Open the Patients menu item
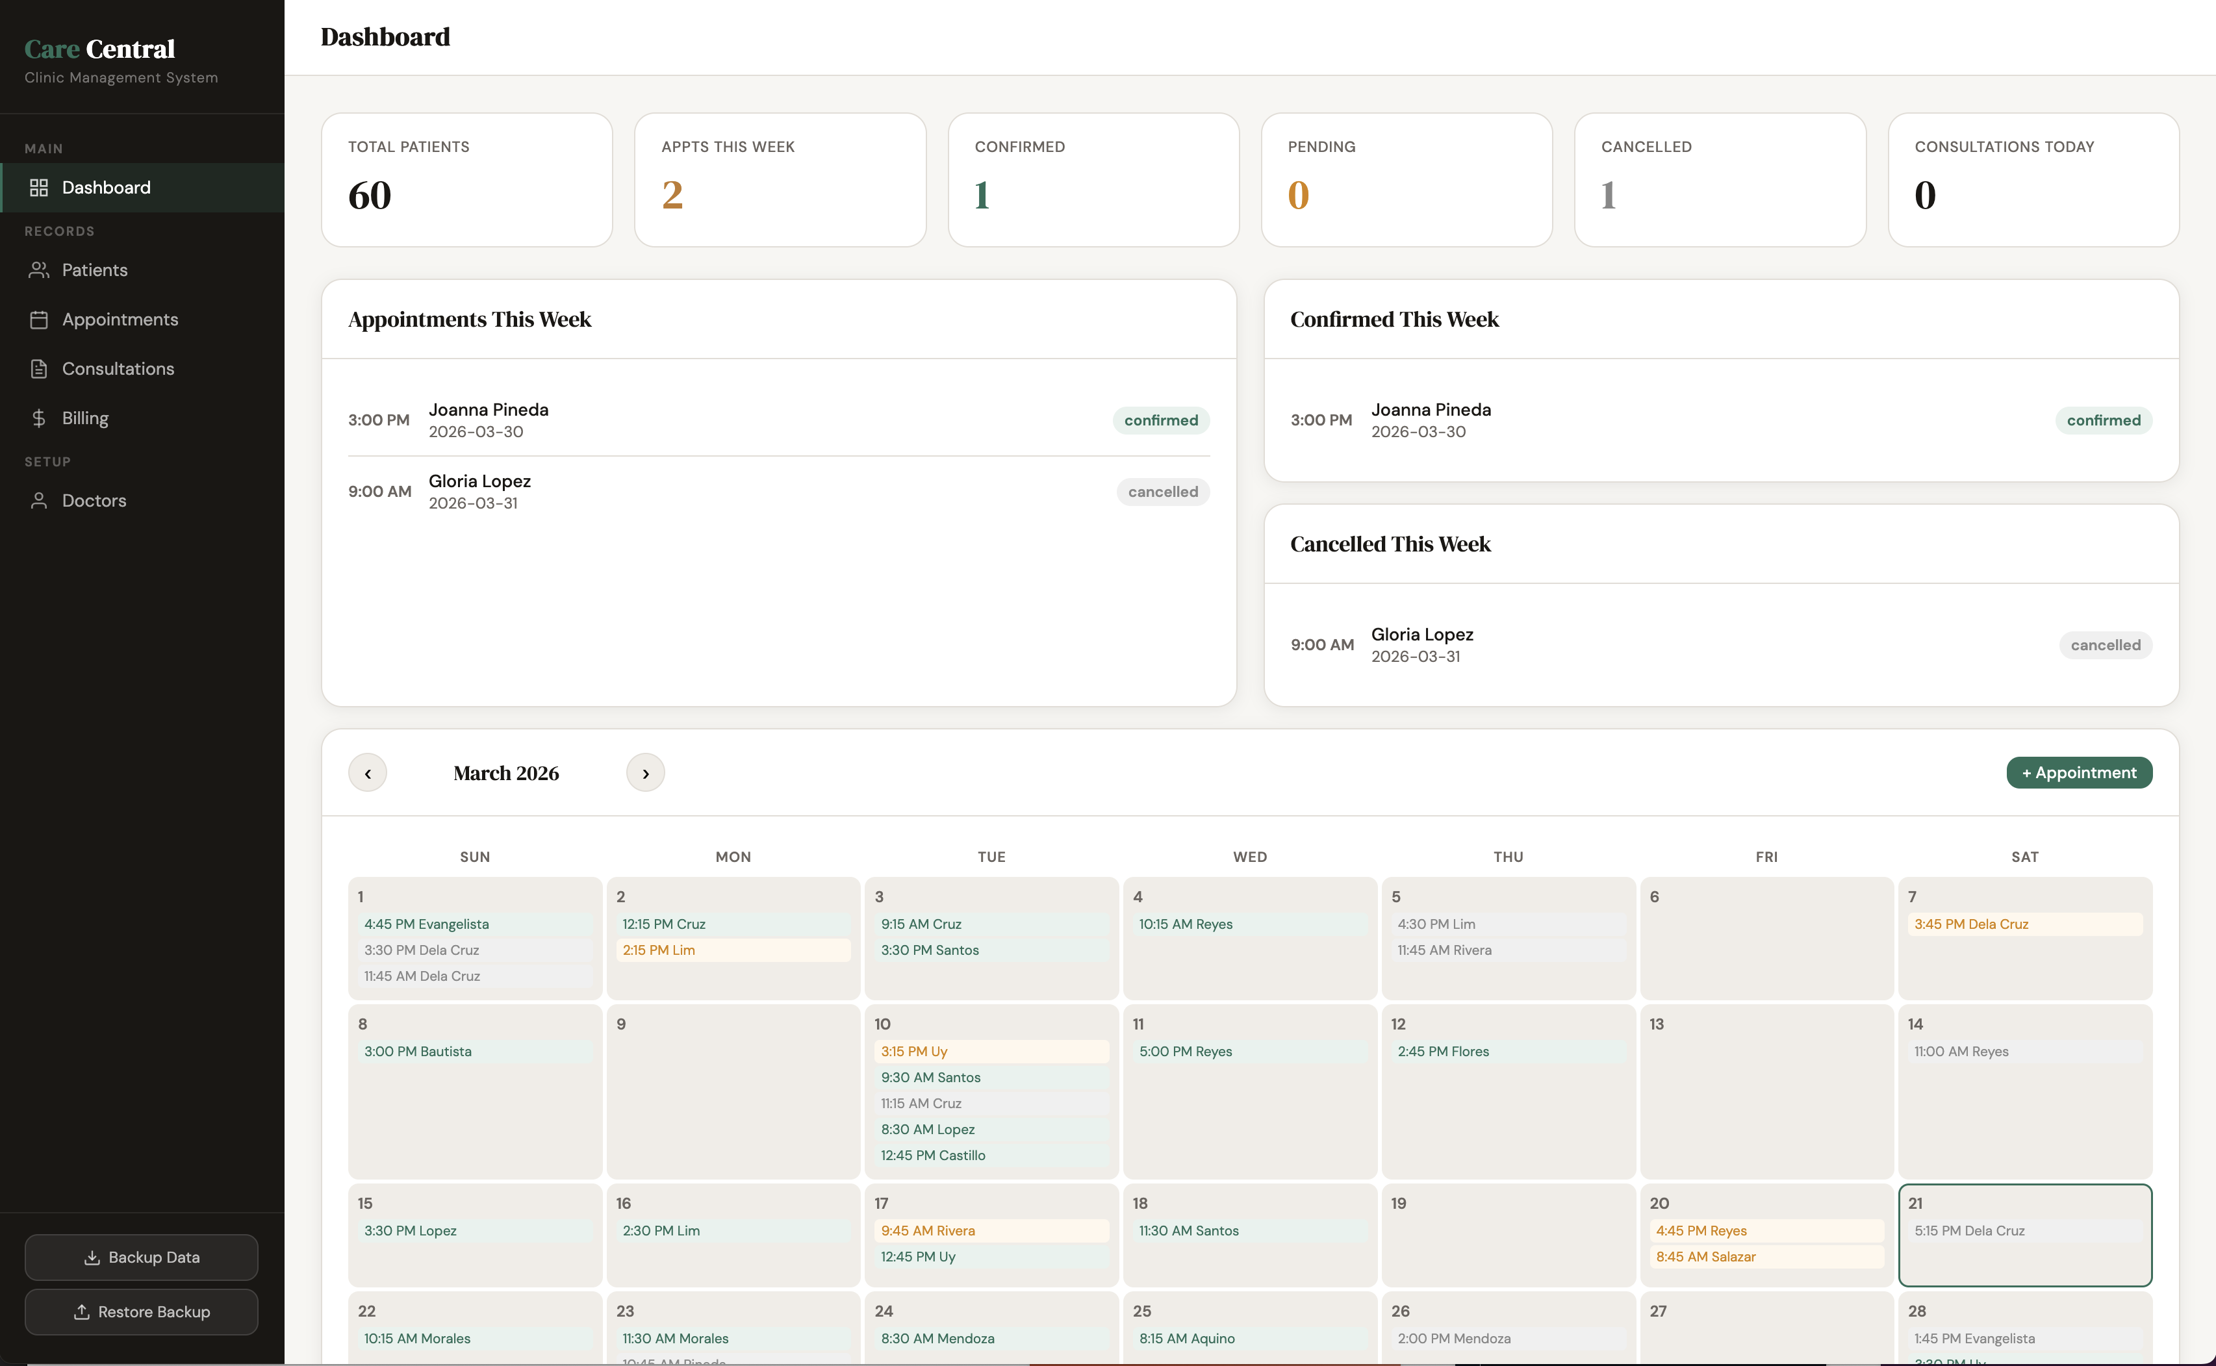Viewport: 2216px width, 1366px height. coord(95,270)
